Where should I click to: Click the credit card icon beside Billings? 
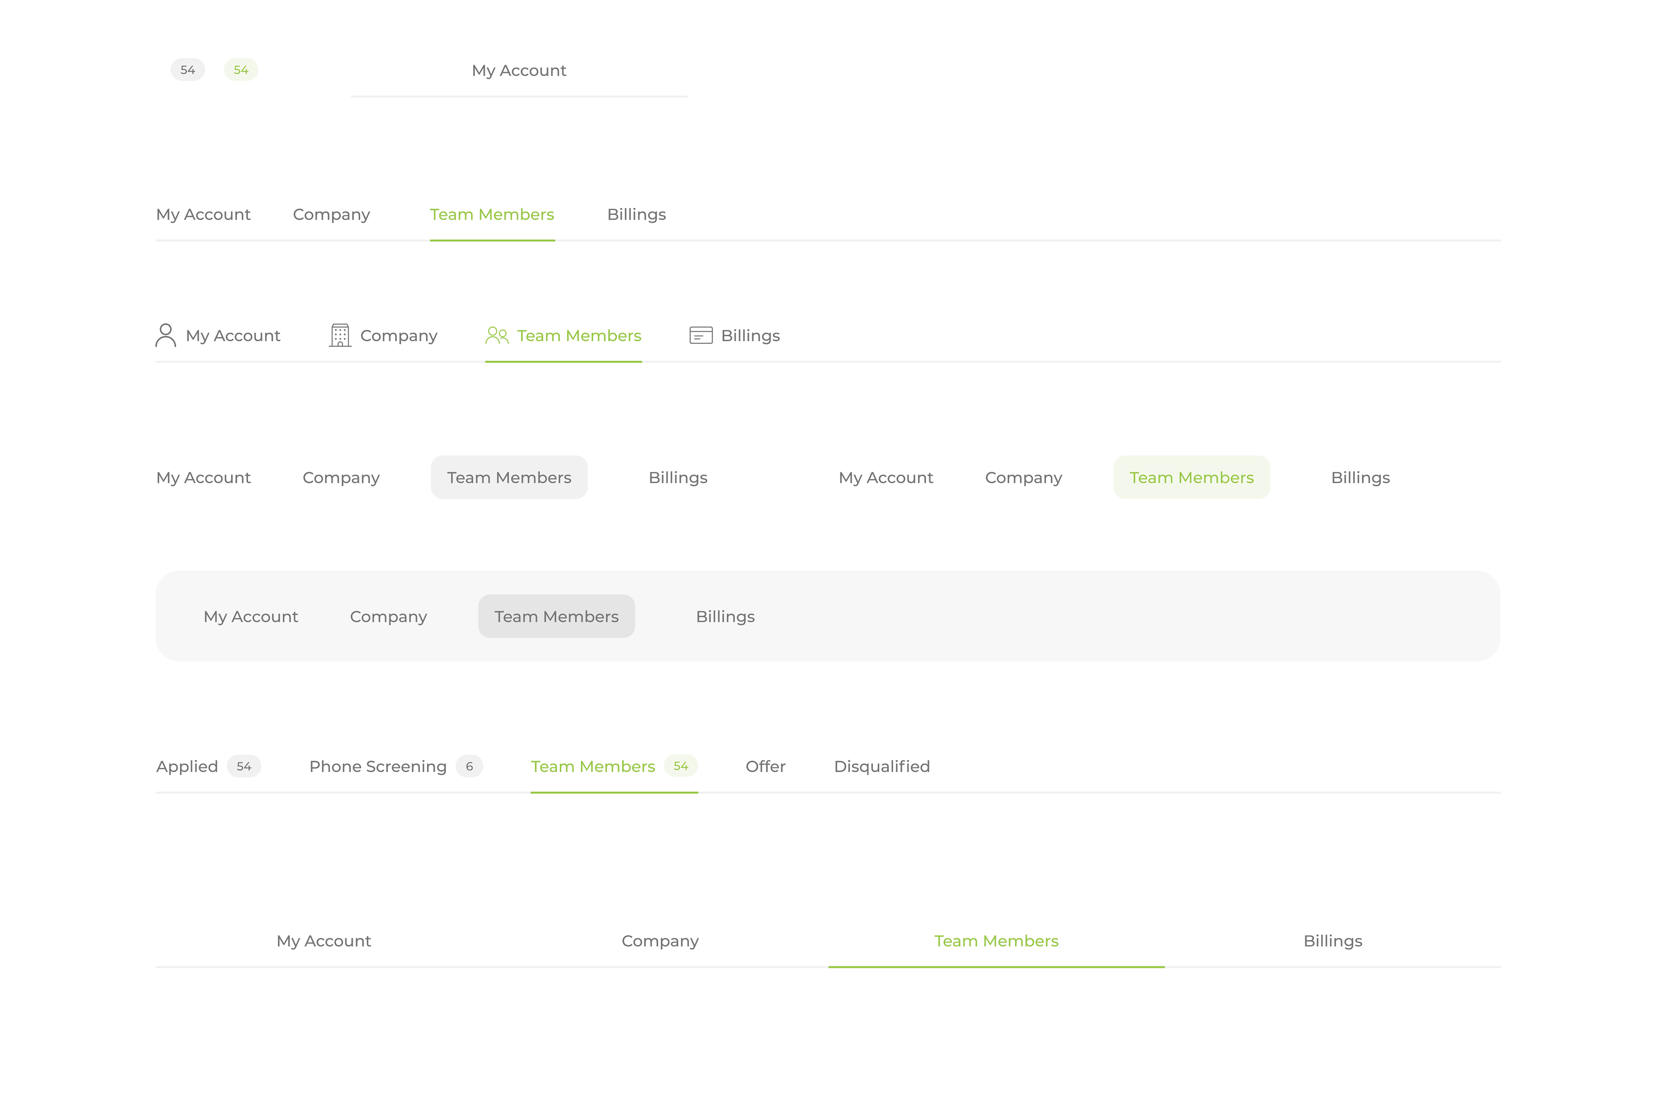coord(701,335)
